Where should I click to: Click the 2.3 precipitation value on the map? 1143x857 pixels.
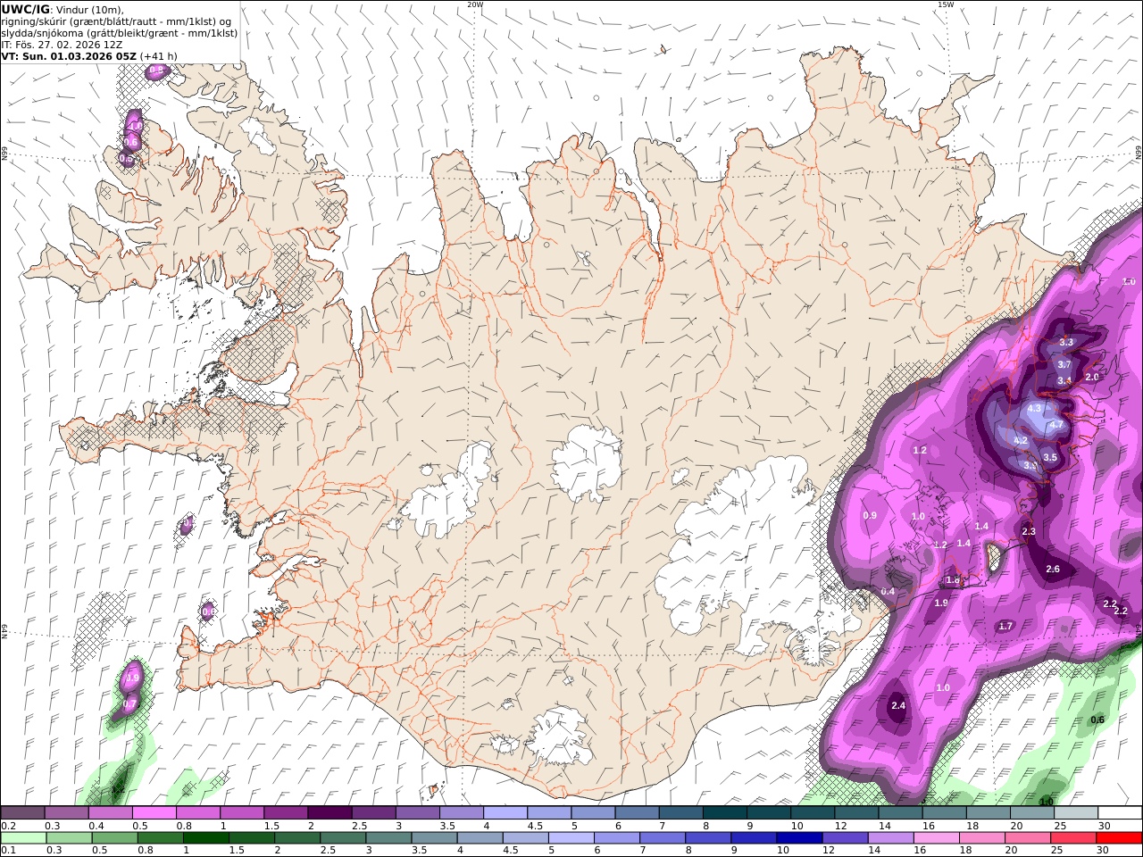(1029, 531)
